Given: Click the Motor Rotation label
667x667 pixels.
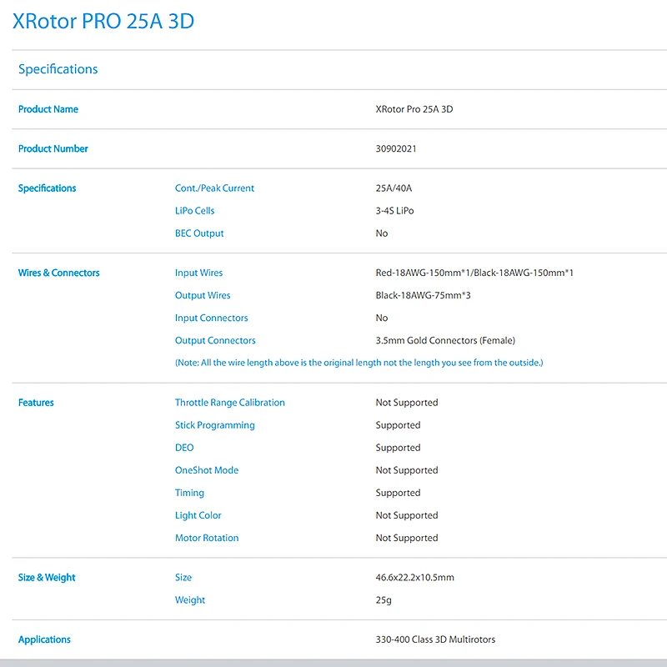Looking at the screenshot, I should 207,538.
